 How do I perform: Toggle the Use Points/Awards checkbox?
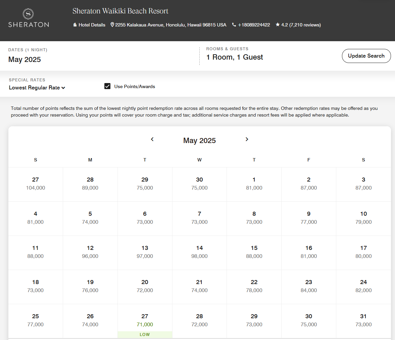pos(107,86)
